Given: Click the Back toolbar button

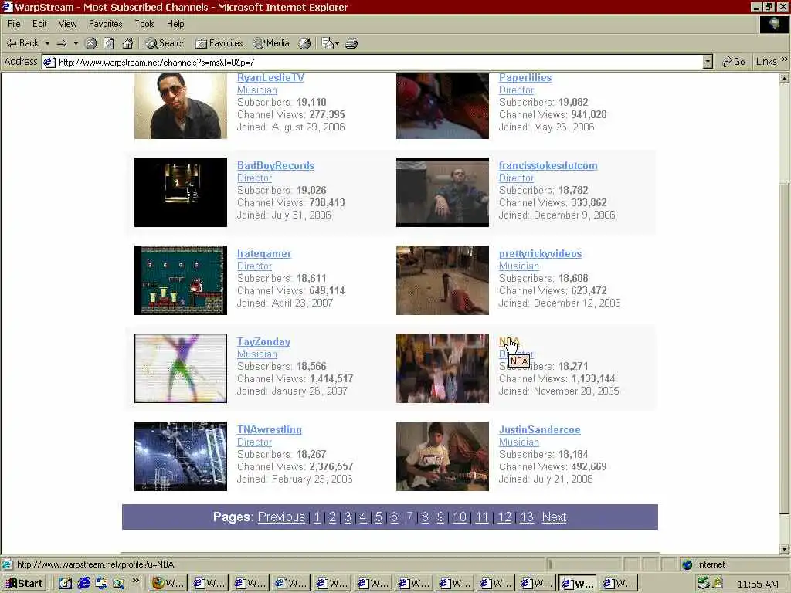Looking at the screenshot, I should [x=22, y=43].
